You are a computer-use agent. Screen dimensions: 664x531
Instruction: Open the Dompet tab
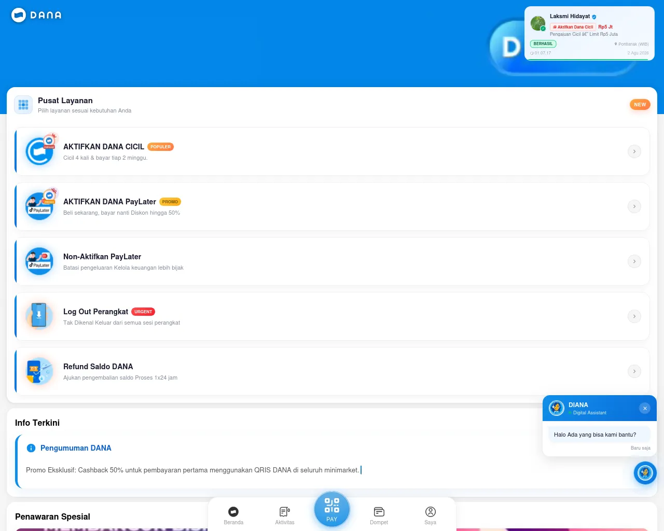379,516
